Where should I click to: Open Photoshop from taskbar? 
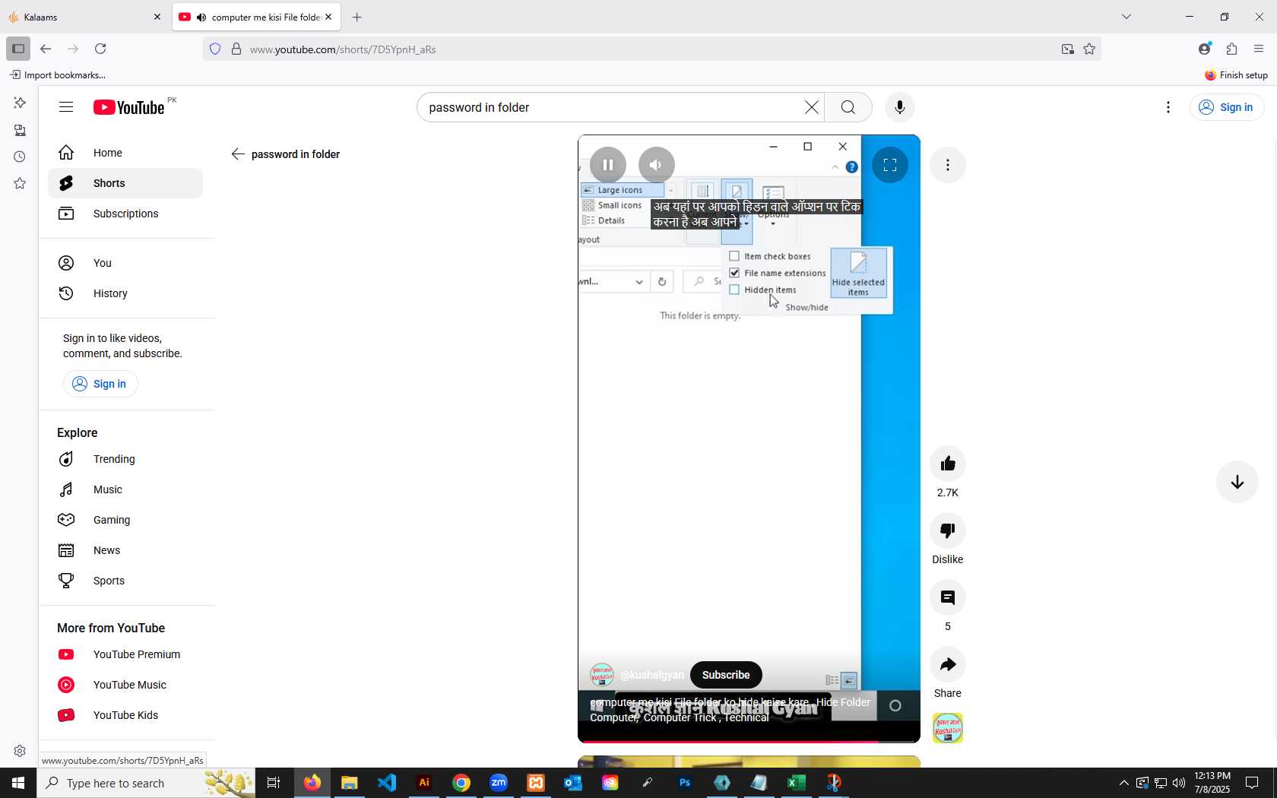point(685,783)
